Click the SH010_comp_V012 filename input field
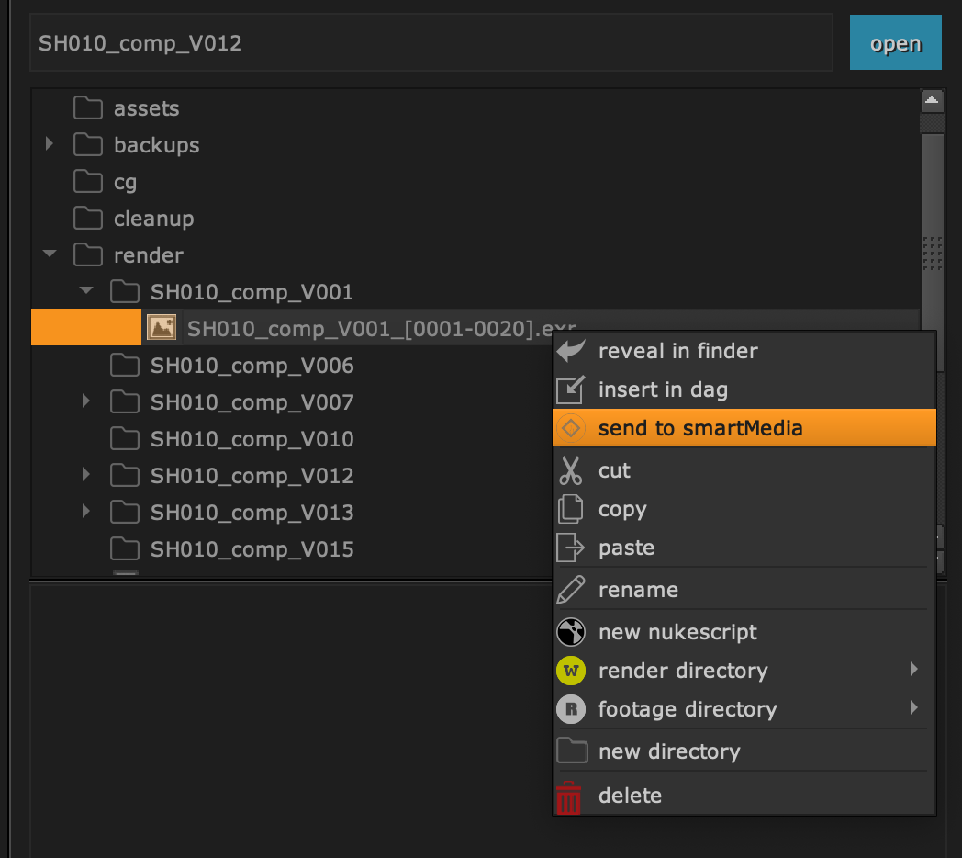The width and height of the screenshot is (962, 858). [431, 43]
